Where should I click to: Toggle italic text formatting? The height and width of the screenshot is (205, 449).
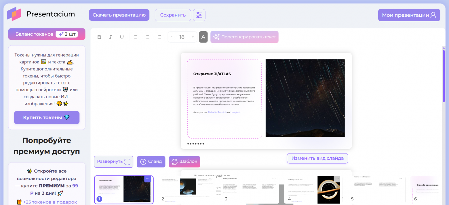[110, 37]
